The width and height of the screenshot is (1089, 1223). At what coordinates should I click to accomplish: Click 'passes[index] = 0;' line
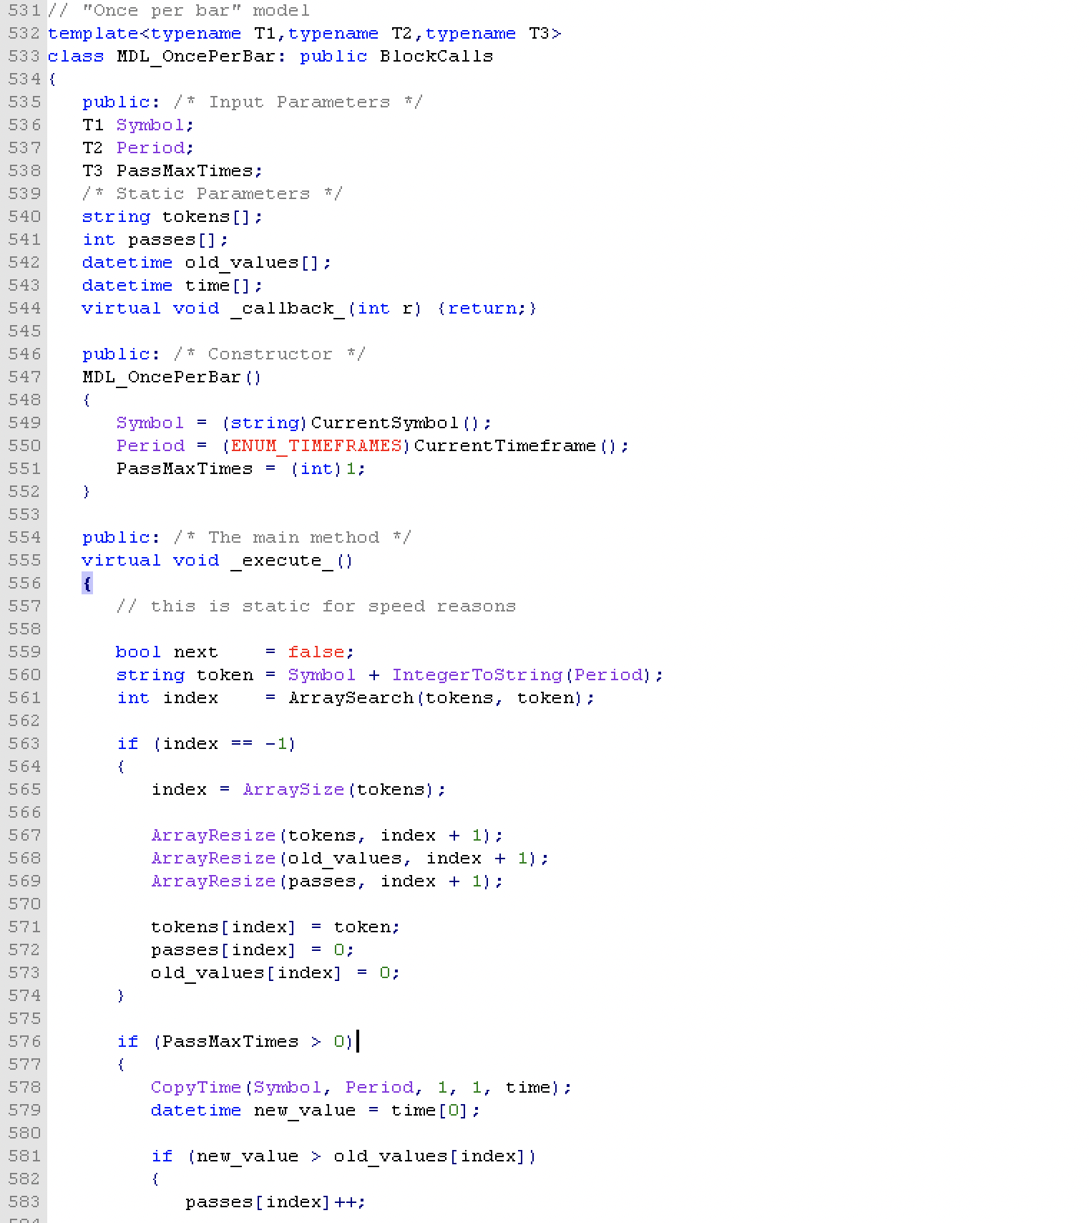click(253, 950)
